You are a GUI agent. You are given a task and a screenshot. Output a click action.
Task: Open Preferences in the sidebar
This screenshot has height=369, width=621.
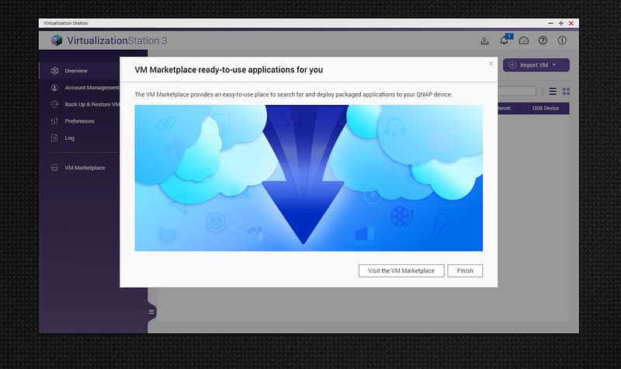(80, 121)
